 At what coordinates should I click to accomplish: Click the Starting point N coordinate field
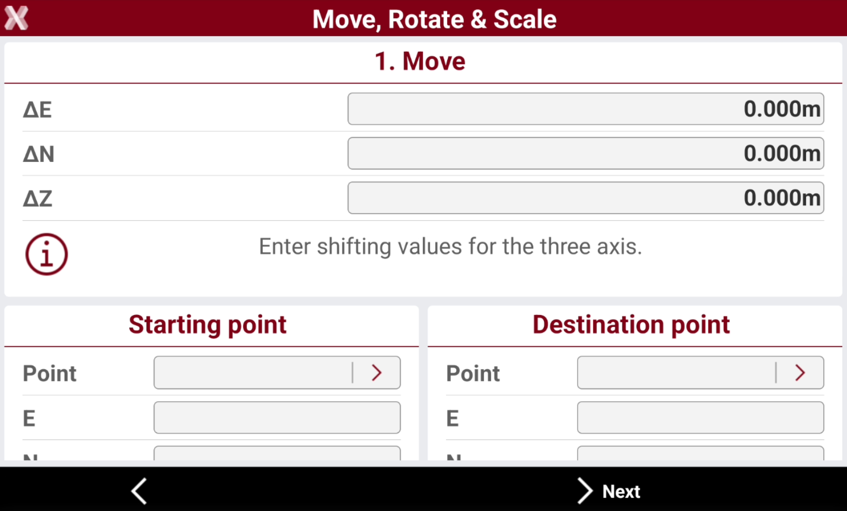coord(277,454)
